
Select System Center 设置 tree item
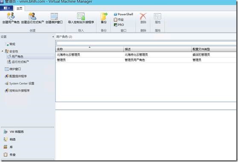tap(22, 83)
